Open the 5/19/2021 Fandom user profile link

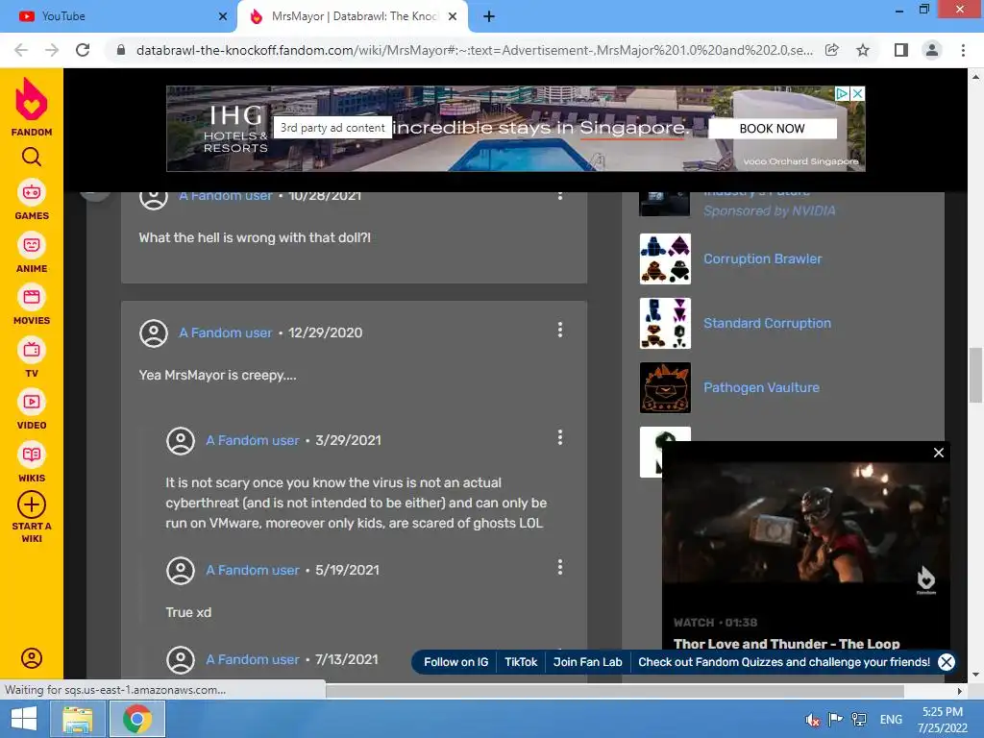coord(253,570)
